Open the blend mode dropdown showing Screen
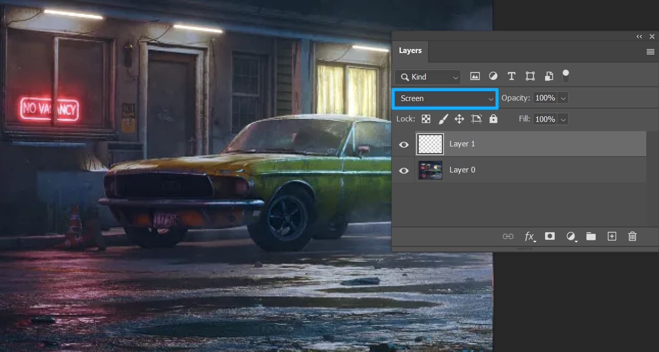This screenshot has width=659, height=352. (x=444, y=98)
